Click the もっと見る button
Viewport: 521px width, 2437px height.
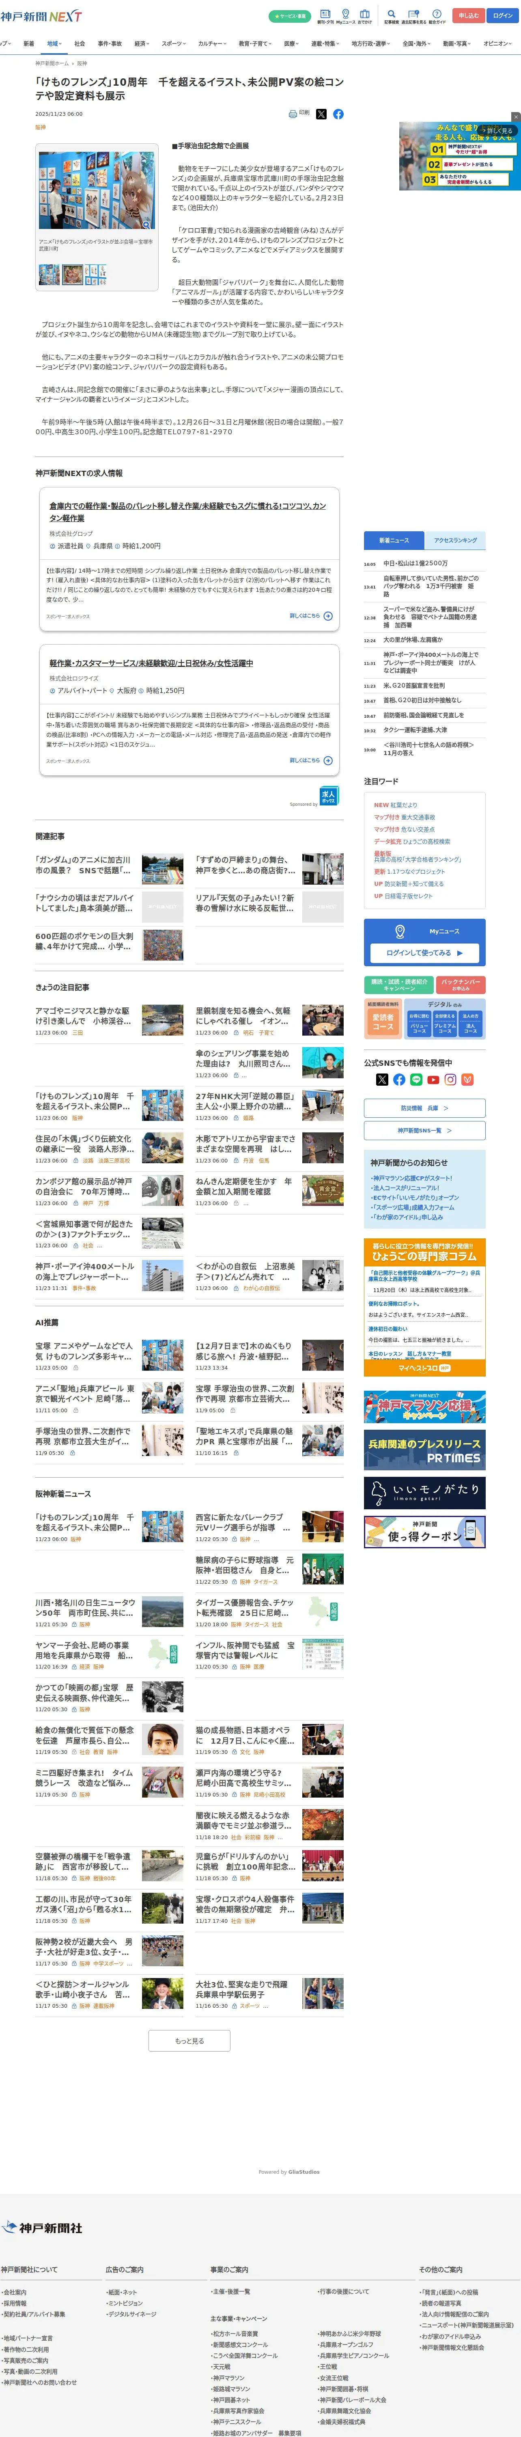(189, 2041)
